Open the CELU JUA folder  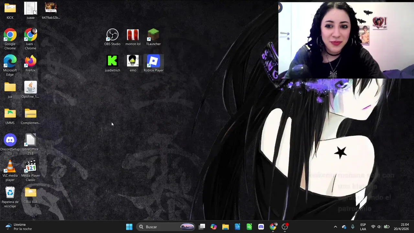click(x=30, y=195)
